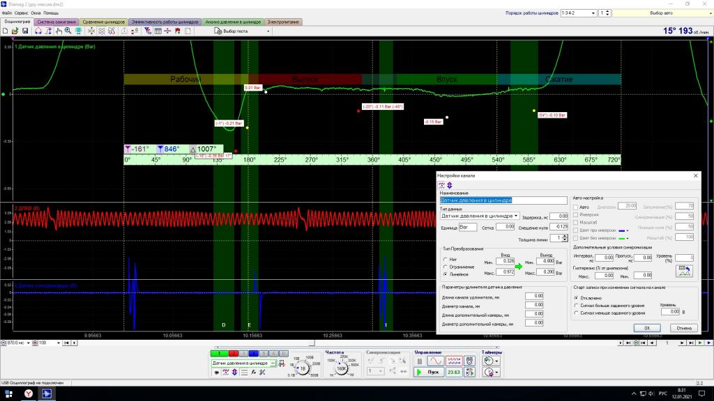The image size is (714, 401).
Task: Click the Open file folder icon
Action: [x=15, y=31]
